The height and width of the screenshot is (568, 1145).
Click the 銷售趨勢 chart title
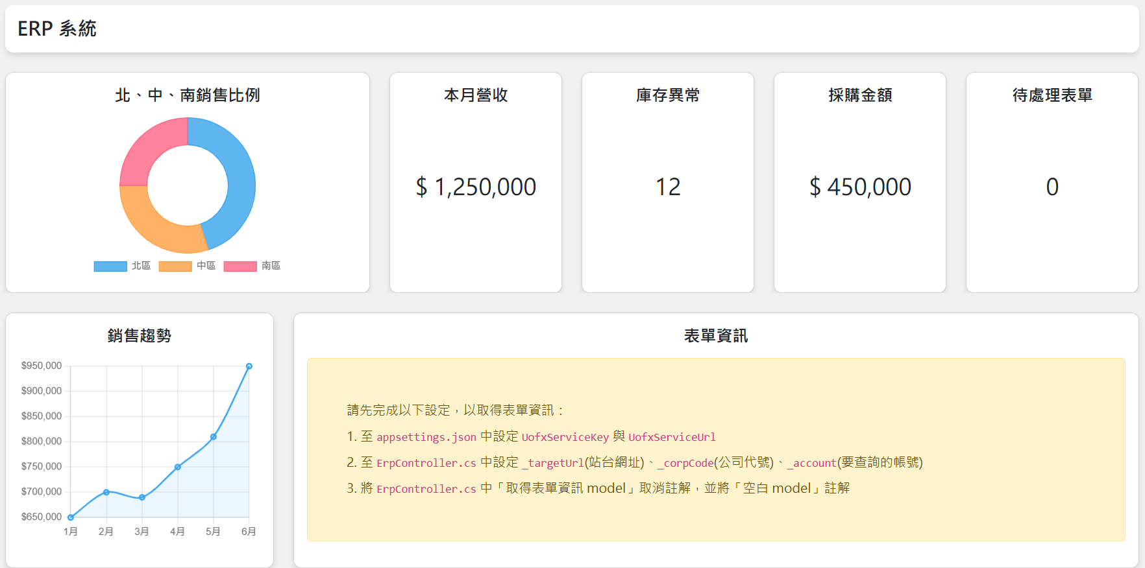pyautogui.click(x=140, y=336)
